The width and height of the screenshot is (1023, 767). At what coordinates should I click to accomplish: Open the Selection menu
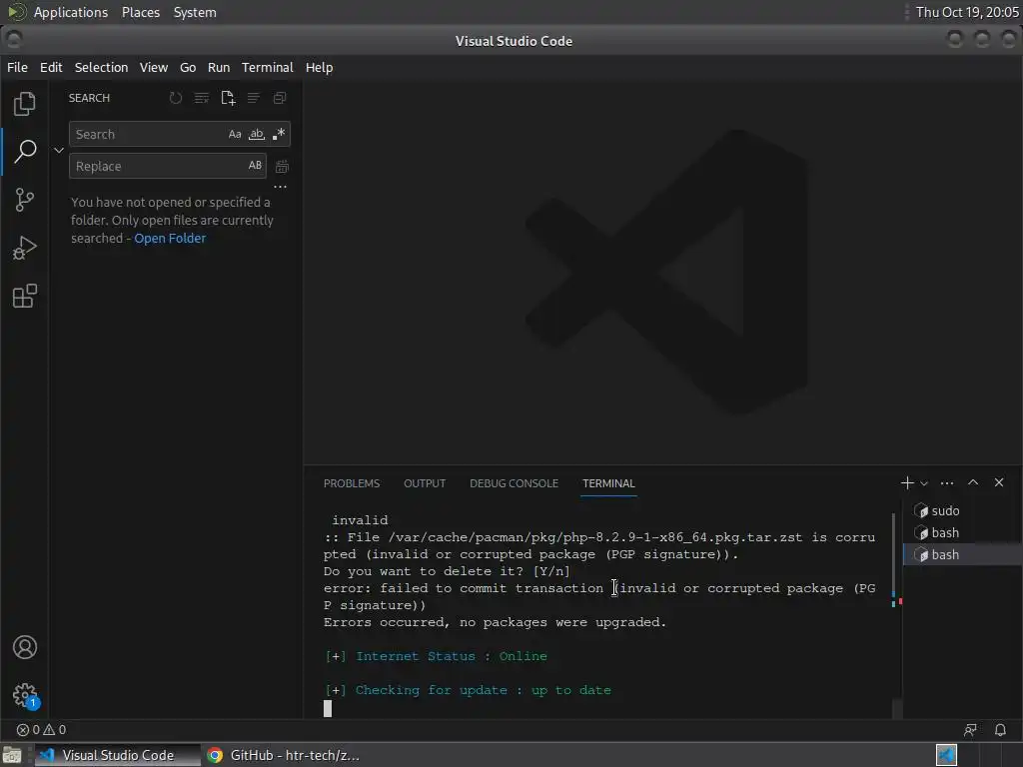pyautogui.click(x=101, y=67)
